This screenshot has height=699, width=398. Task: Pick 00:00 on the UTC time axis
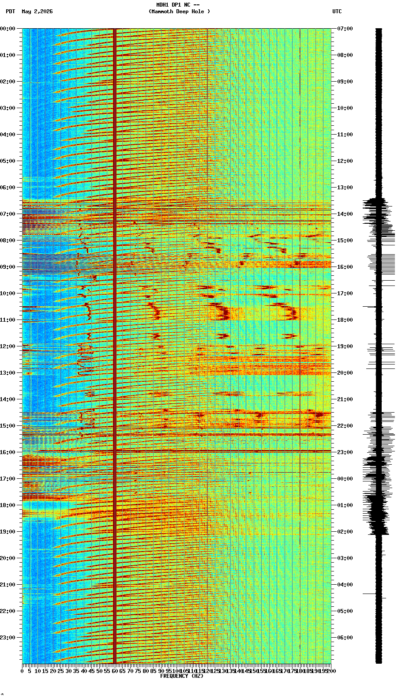[x=345, y=479]
